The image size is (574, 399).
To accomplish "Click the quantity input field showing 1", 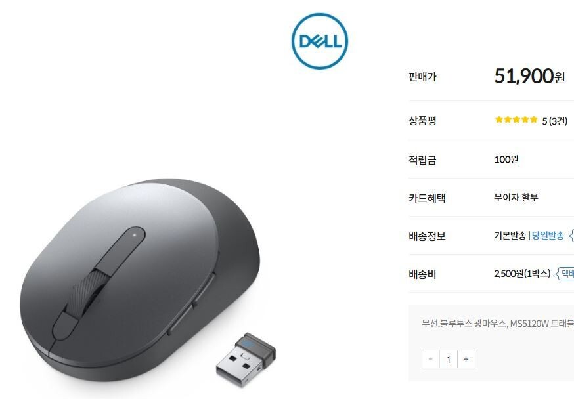I will [449, 359].
